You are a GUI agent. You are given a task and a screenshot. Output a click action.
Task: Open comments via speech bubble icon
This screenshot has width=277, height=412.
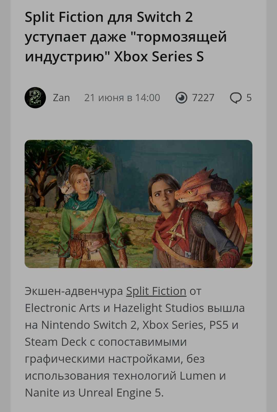coord(235,98)
